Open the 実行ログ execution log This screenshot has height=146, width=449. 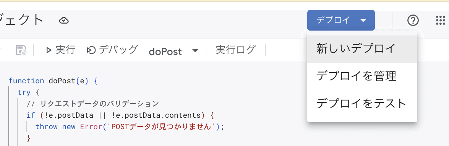(235, 50)
